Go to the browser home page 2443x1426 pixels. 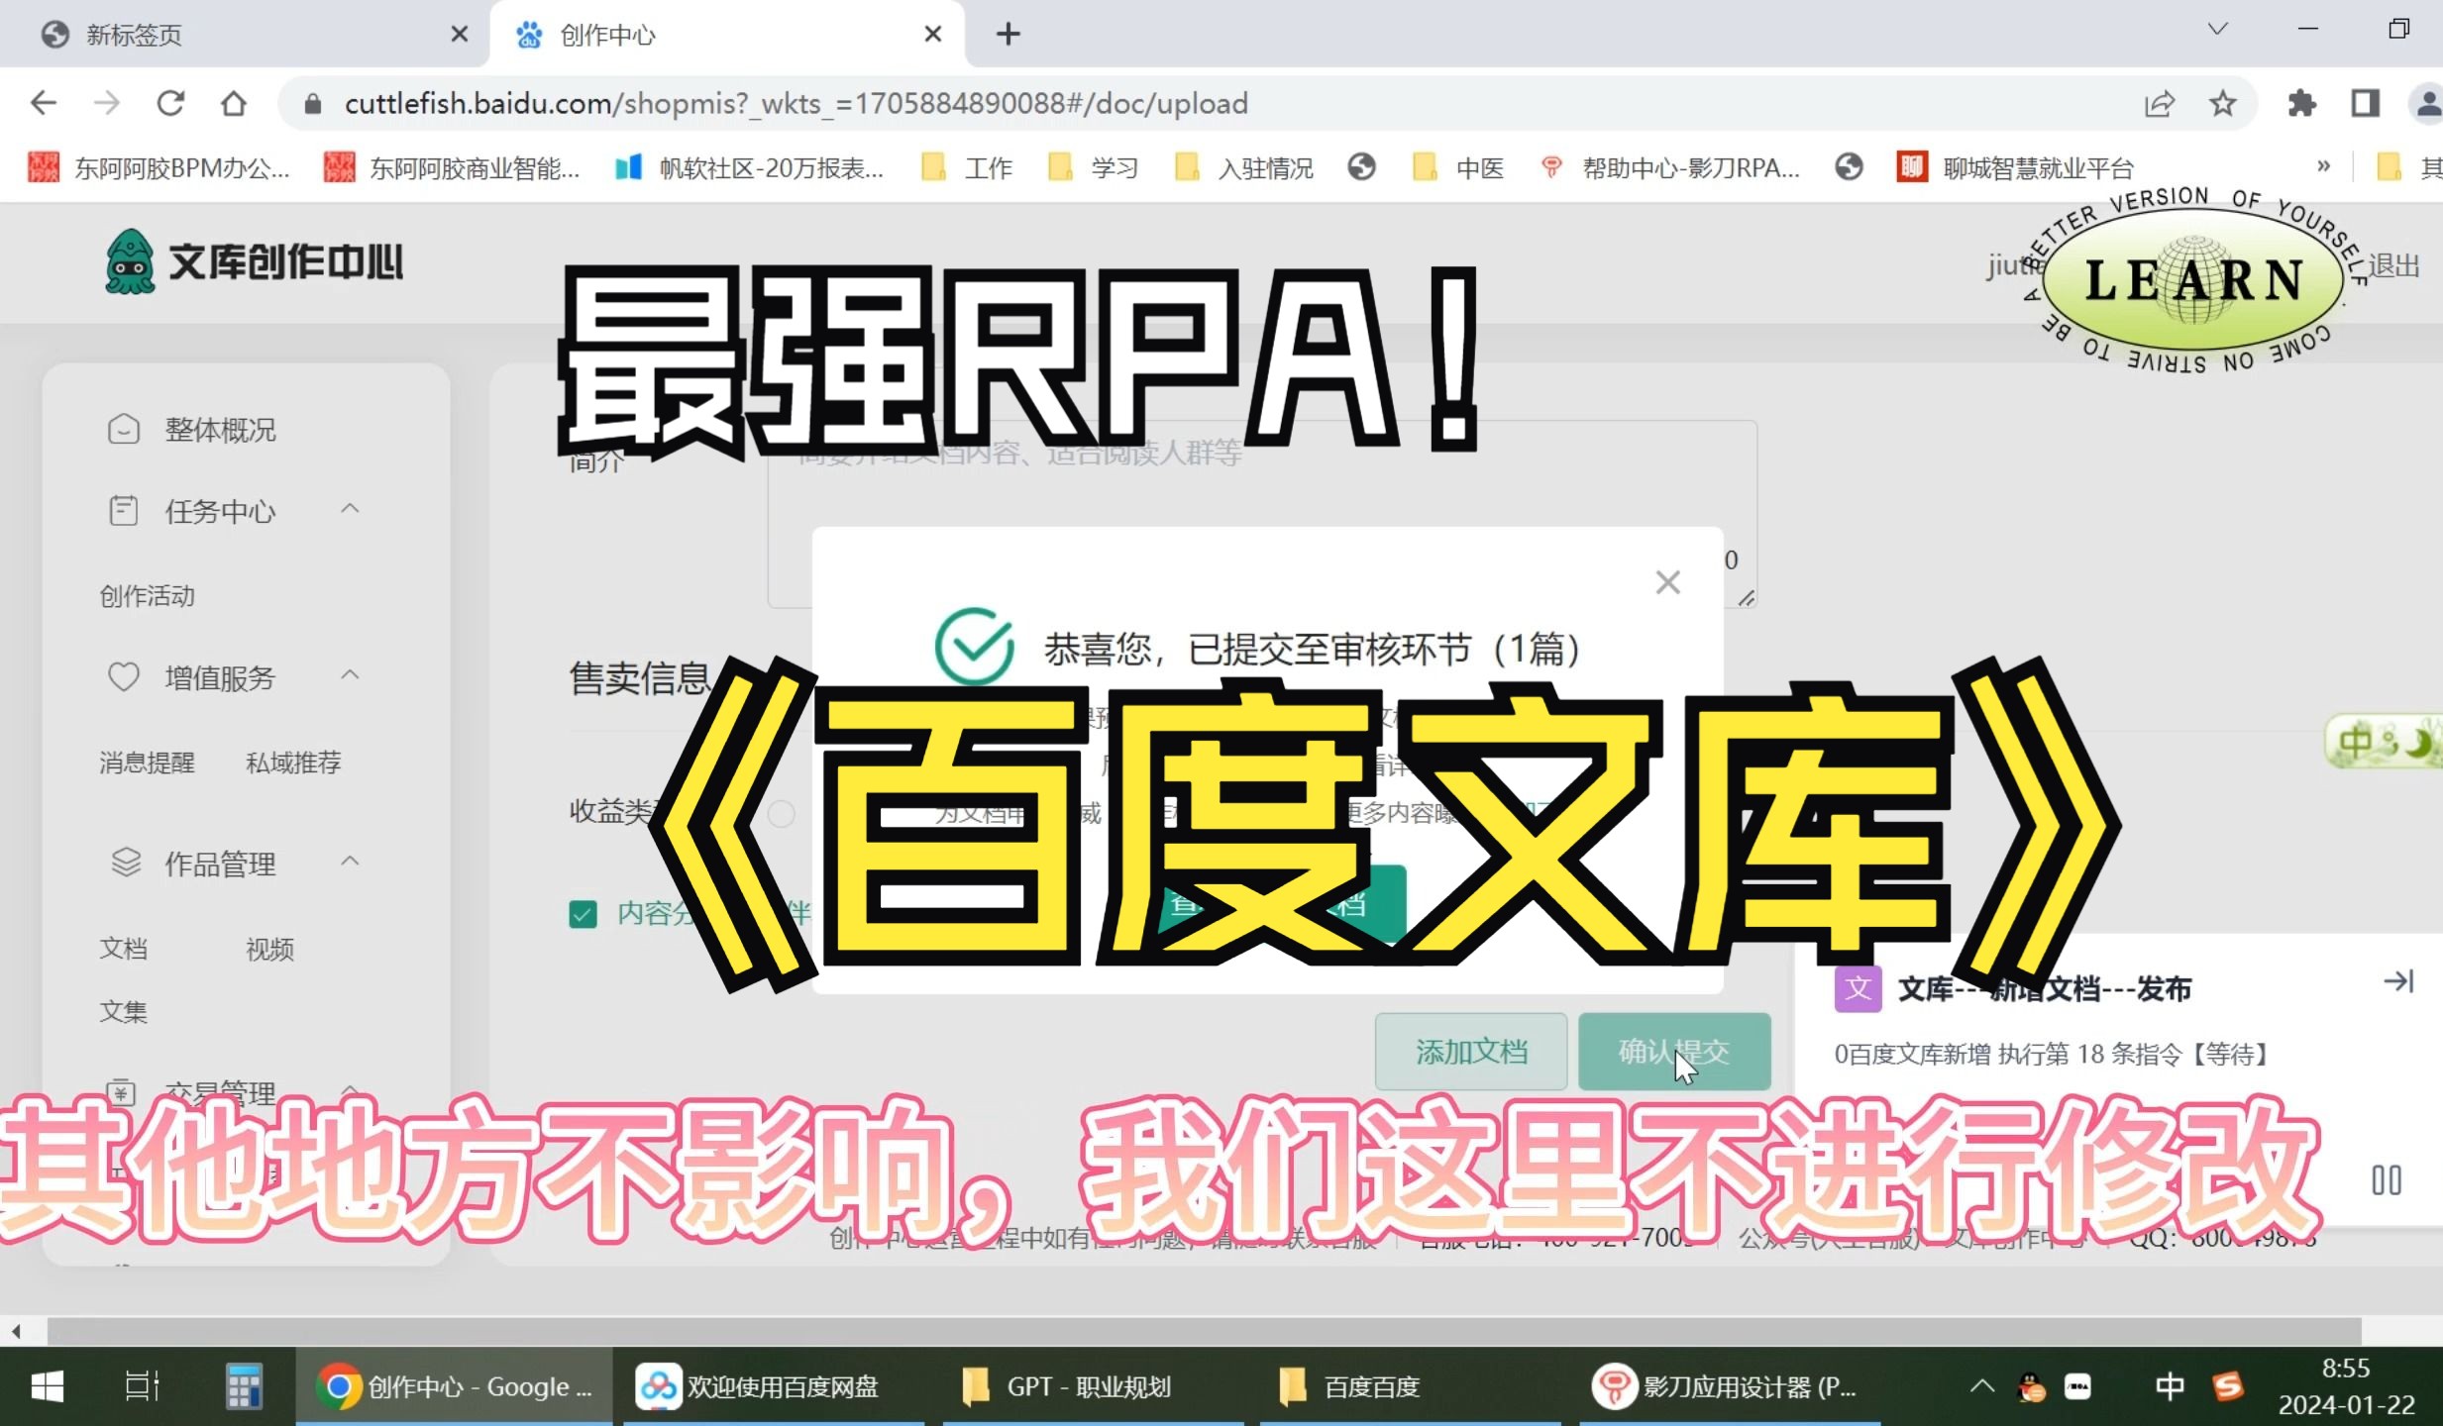tap(234, 103)
